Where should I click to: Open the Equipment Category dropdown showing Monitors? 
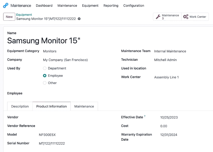tap(79, 51)
